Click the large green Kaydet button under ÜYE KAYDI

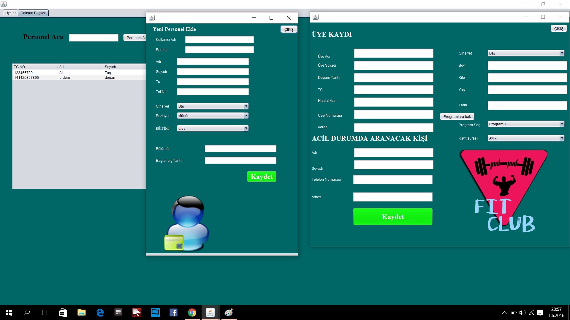(x=392, y=217)
